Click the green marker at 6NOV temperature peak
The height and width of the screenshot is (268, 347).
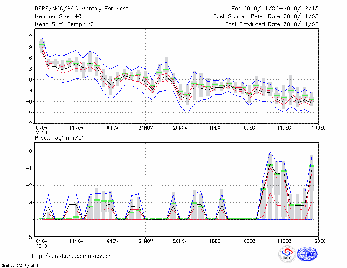tap(42, 44)
